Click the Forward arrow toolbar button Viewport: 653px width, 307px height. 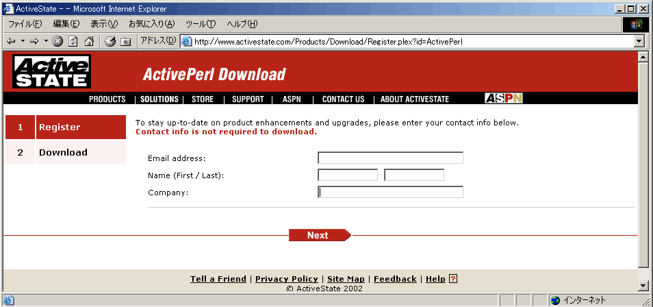tap(34, 41)
